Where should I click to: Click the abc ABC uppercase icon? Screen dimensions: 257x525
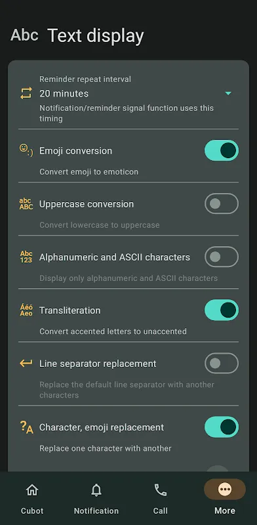click(x=26, y=203)
